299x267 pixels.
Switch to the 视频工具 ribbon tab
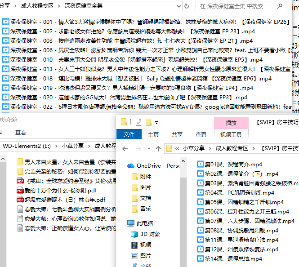pos(231,134)
